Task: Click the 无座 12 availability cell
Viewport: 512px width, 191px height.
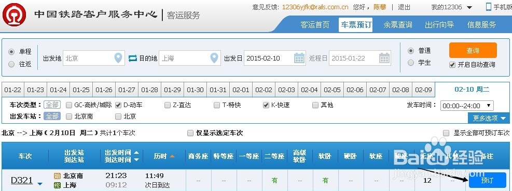Action: point(427,180)
